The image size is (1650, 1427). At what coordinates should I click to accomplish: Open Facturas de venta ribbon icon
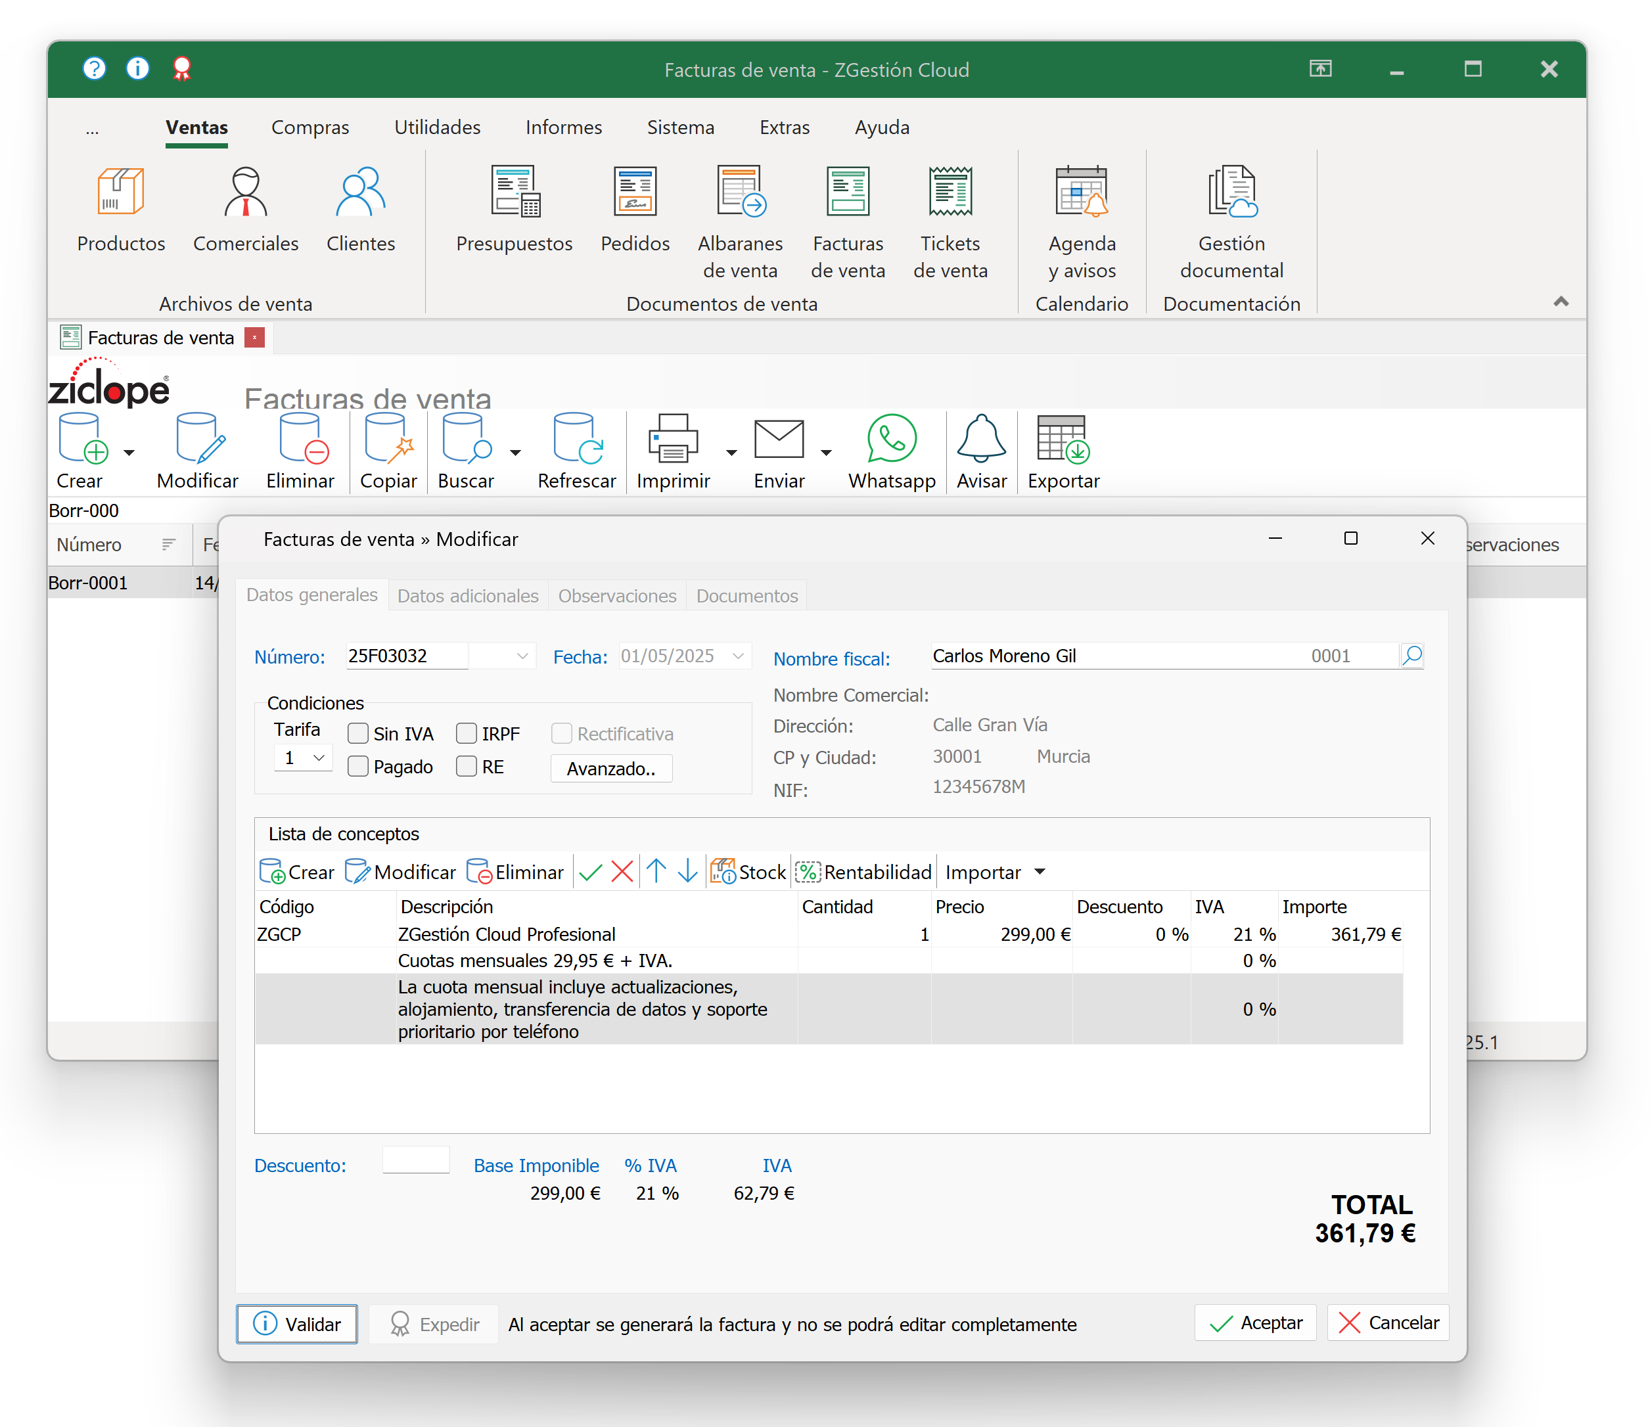[848, 221]
